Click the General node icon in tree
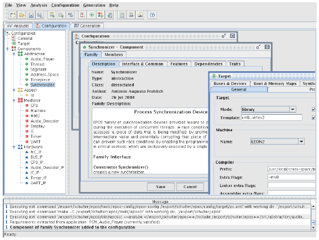Image resolution: width=319 pixels, height=240 pixels. (14, 38)
